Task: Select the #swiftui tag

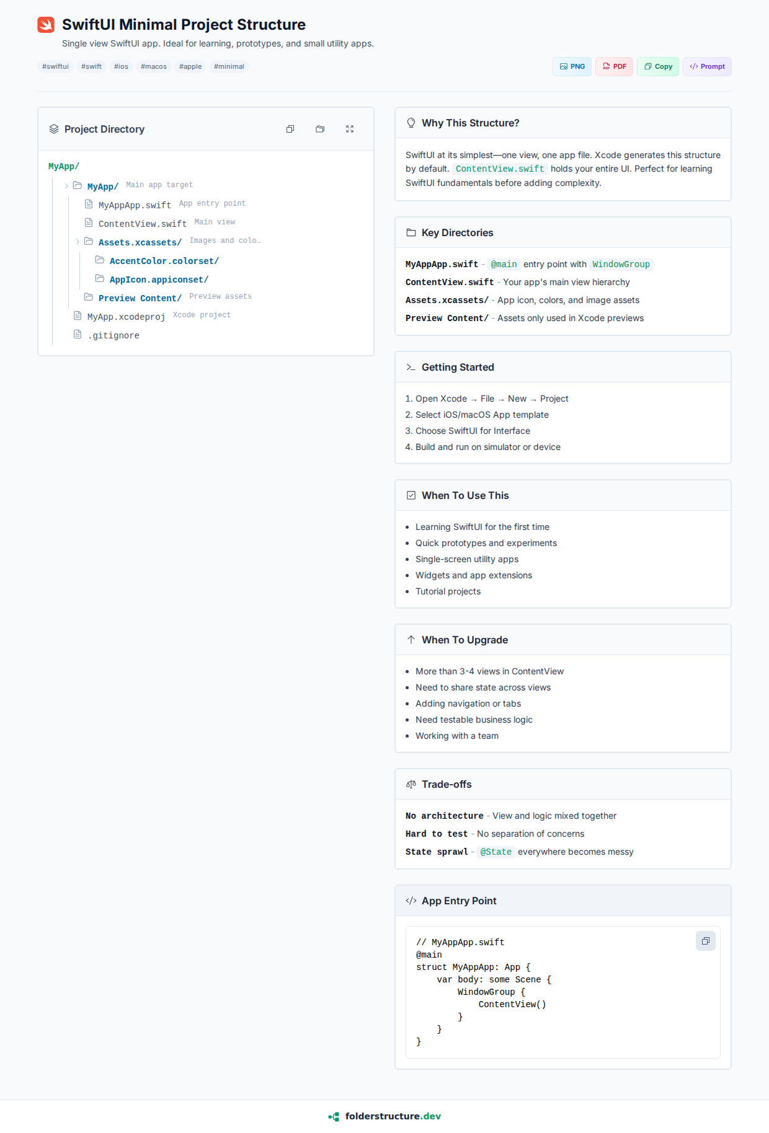Action: (x=55, y=67)
